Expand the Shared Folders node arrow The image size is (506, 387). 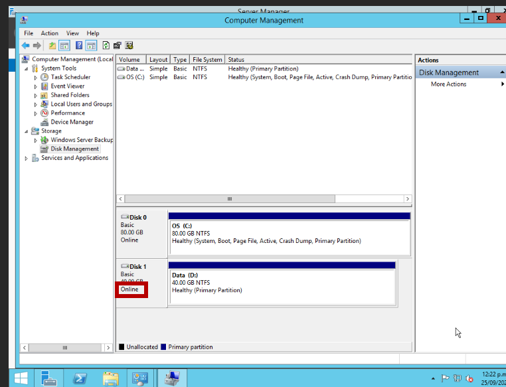[35, 96]
